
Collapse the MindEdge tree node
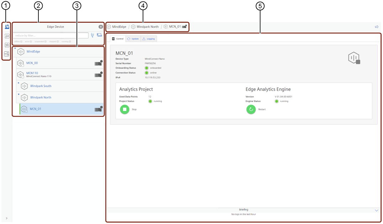pyautogui.click(x=15, y=48)
